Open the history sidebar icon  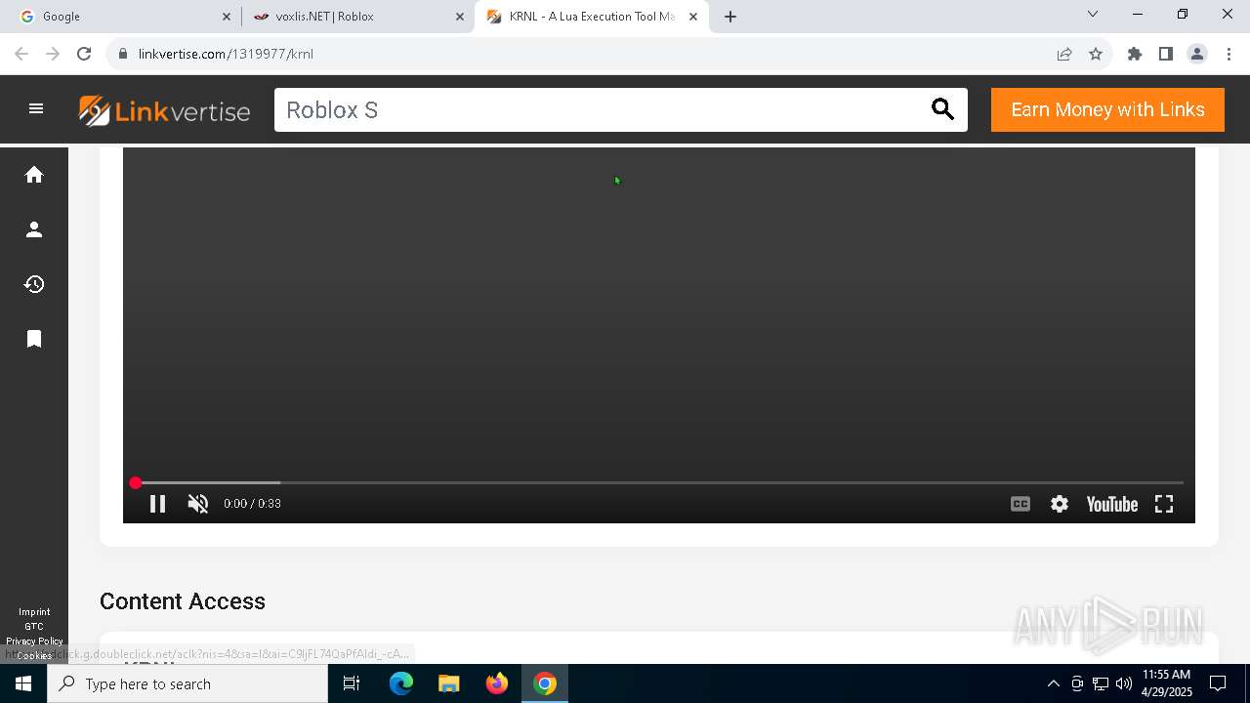pos(34,284)
